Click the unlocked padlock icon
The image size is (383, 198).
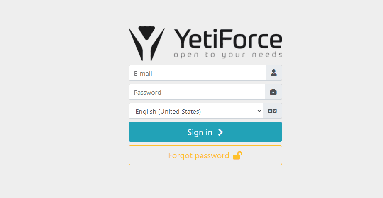point(237,155)
